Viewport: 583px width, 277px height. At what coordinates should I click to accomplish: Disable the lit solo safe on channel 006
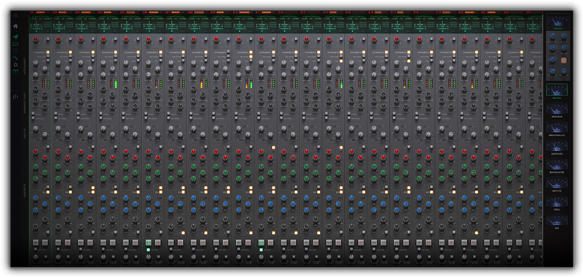pyautogui.click(x=148, y=249)
